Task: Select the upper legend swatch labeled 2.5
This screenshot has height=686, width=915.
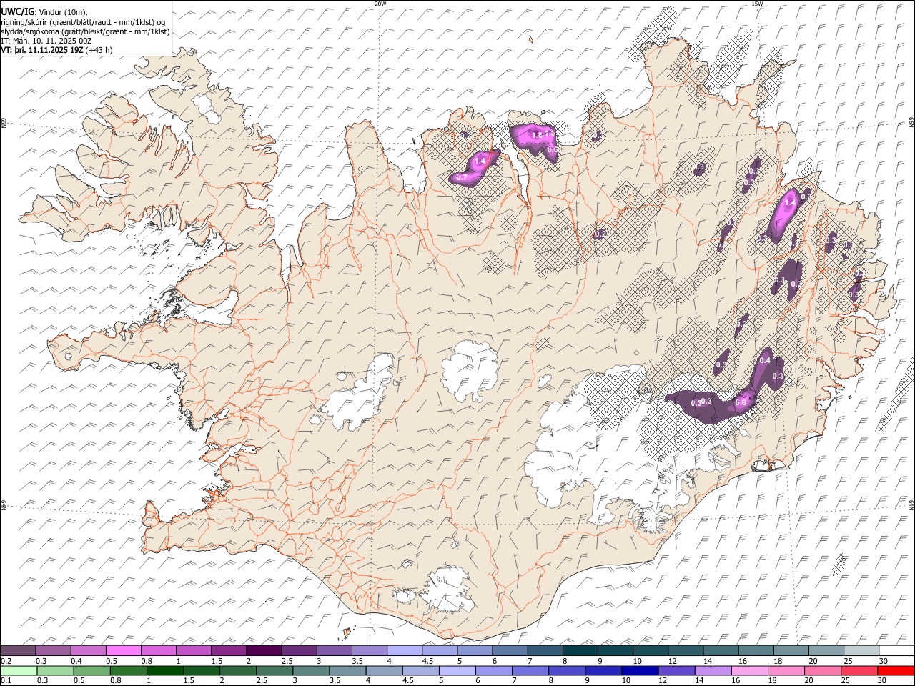Action: click(299, 651)
